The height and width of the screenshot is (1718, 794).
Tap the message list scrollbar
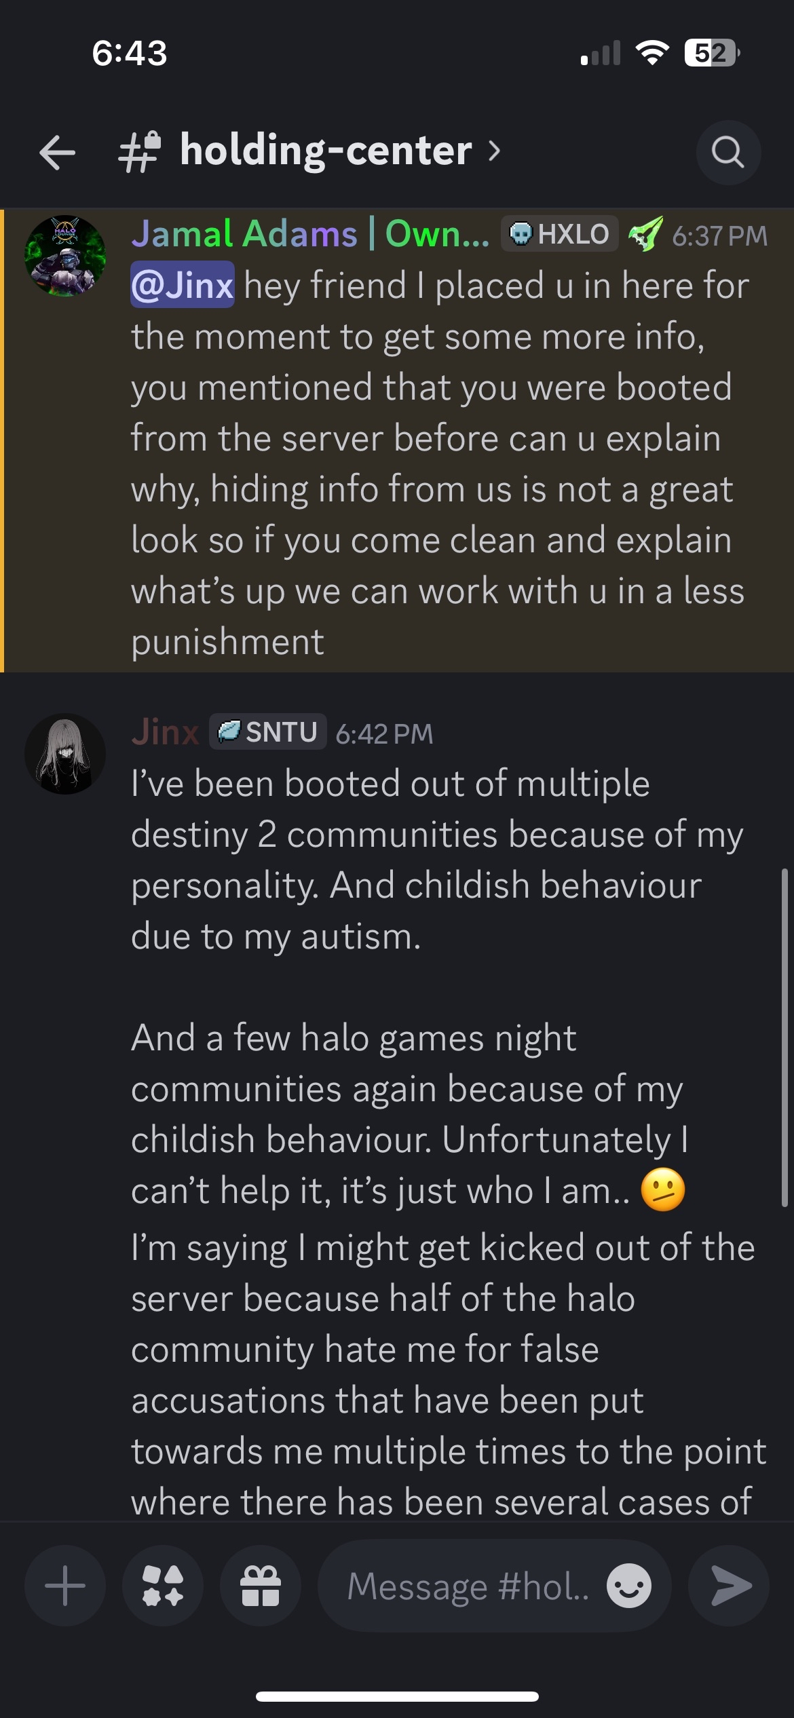pyautogui.click(x=784, y=1038)
